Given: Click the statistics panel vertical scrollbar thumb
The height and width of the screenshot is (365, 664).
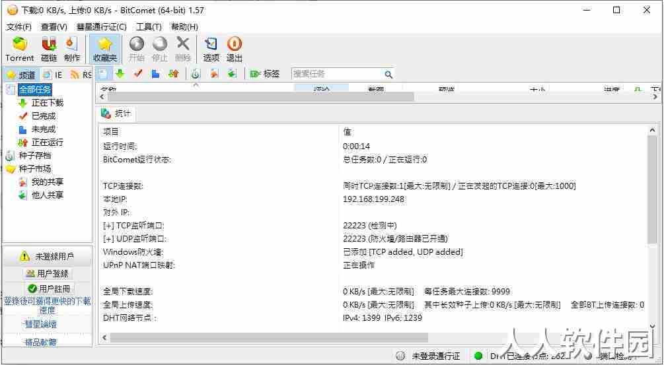Looking at the screenshot, I should pos(653,189).
